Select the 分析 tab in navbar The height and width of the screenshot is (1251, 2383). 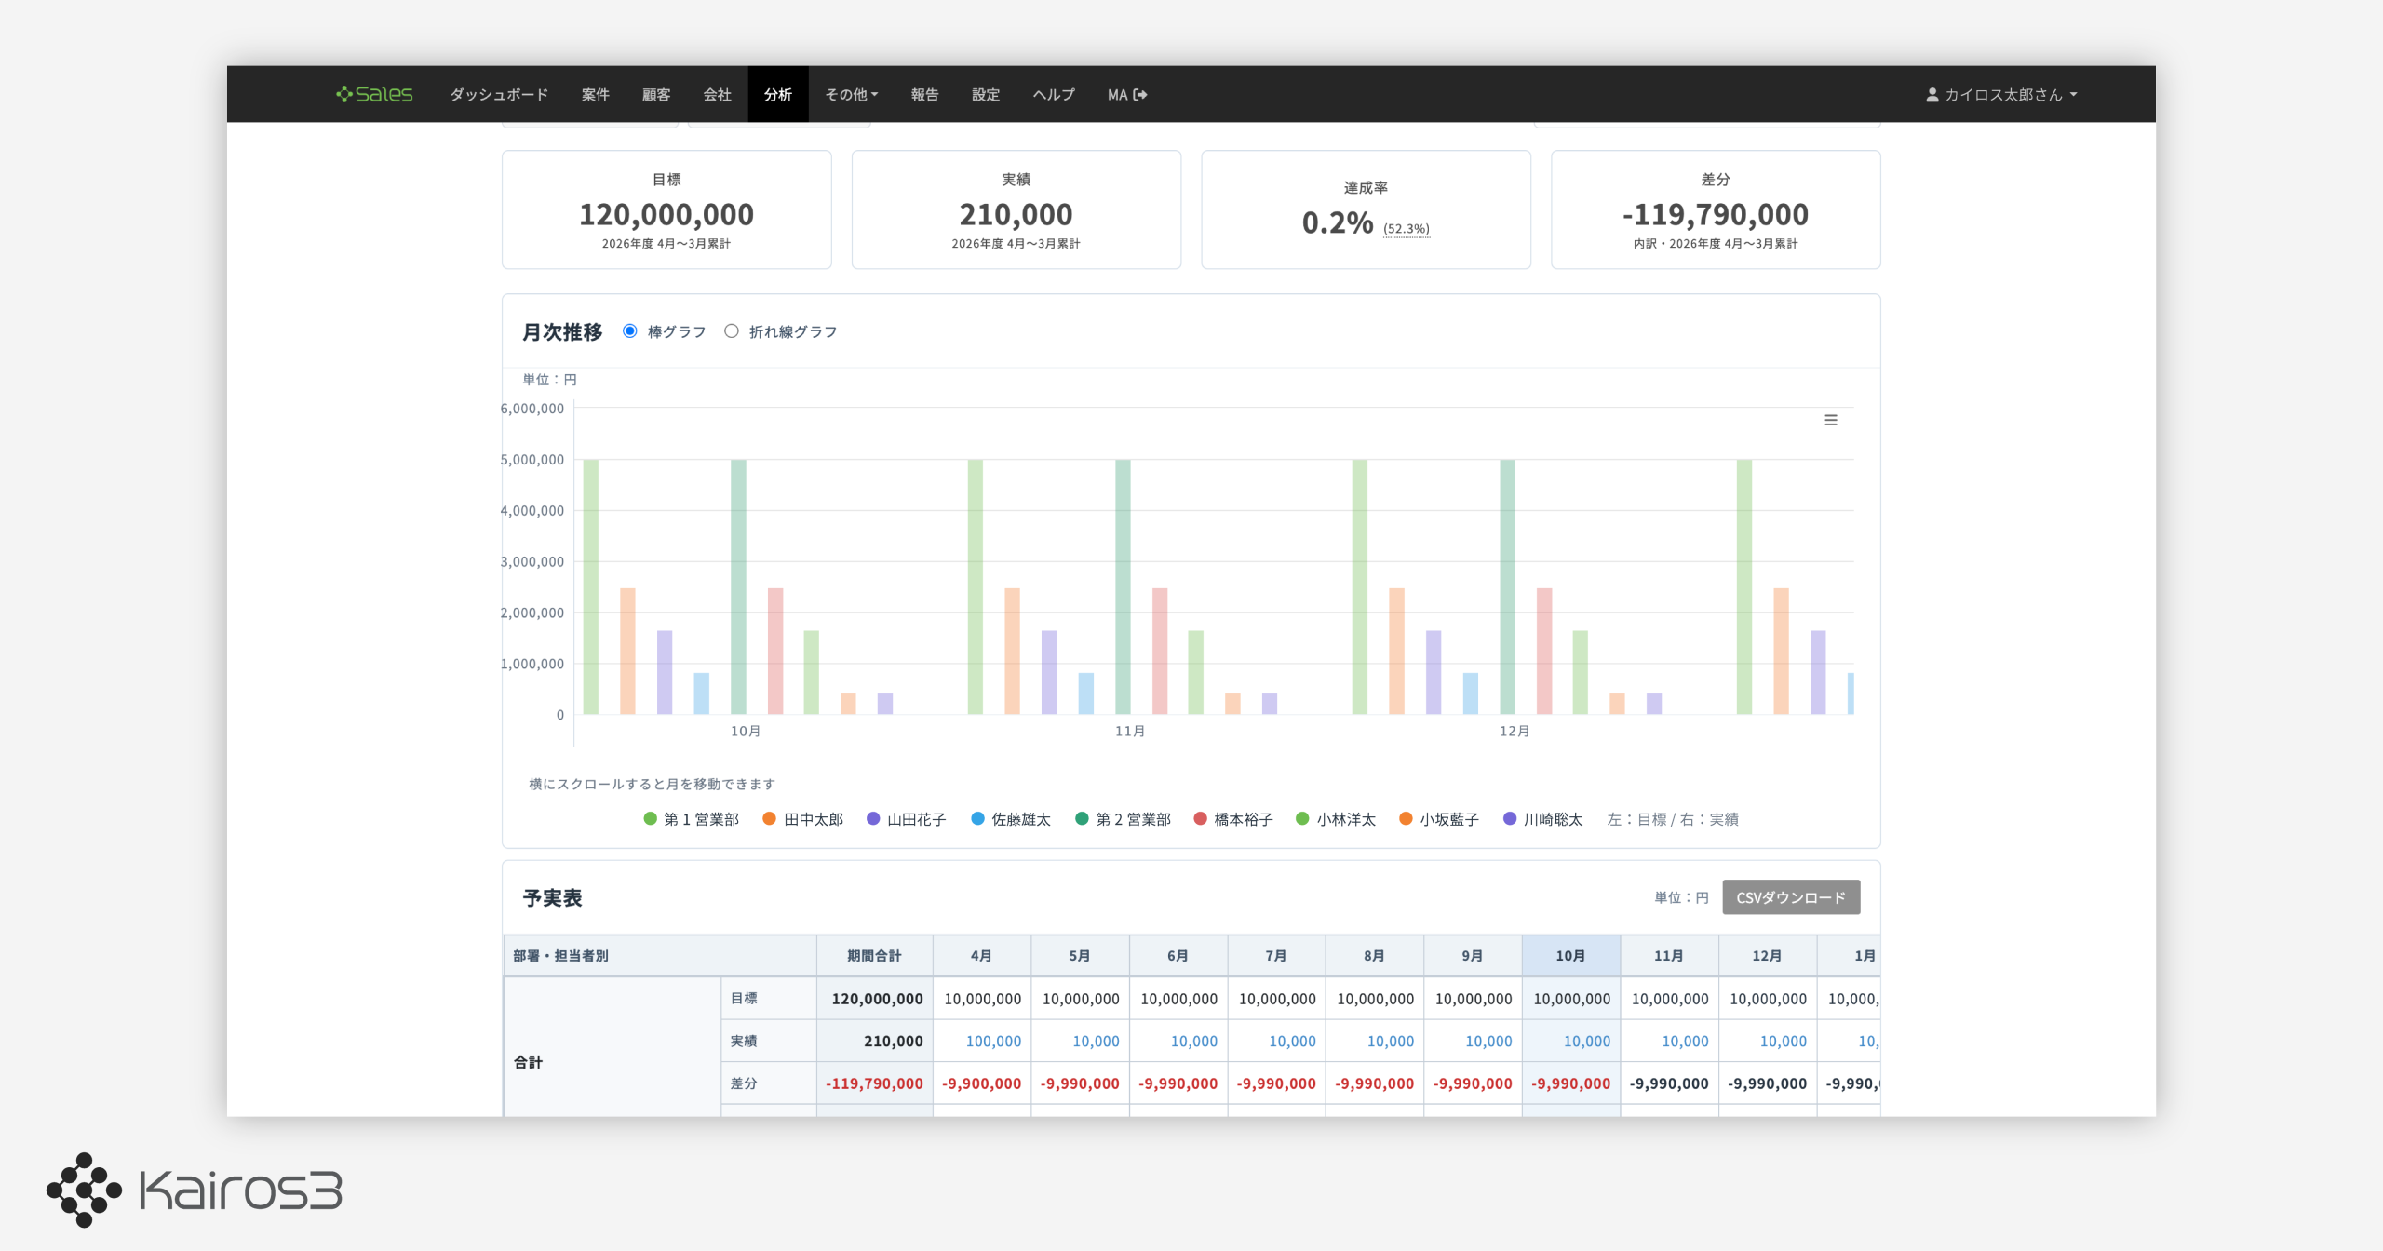click(x=778, y=95)
